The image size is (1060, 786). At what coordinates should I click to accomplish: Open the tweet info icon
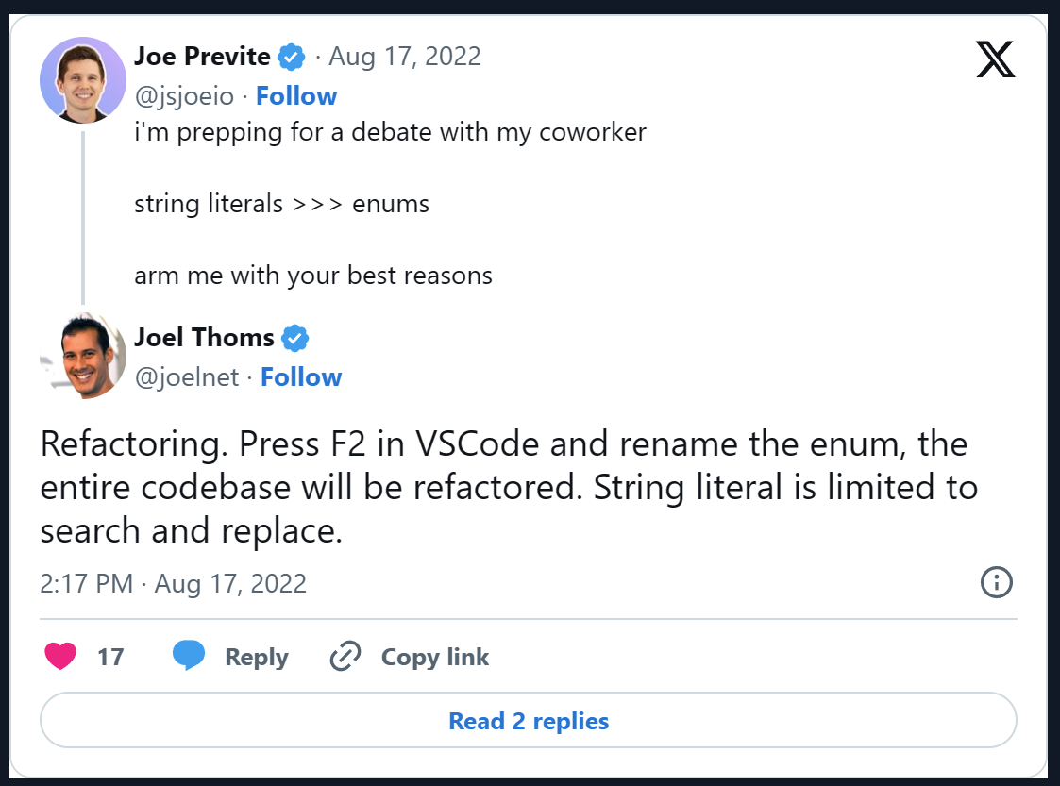[996, 583]
